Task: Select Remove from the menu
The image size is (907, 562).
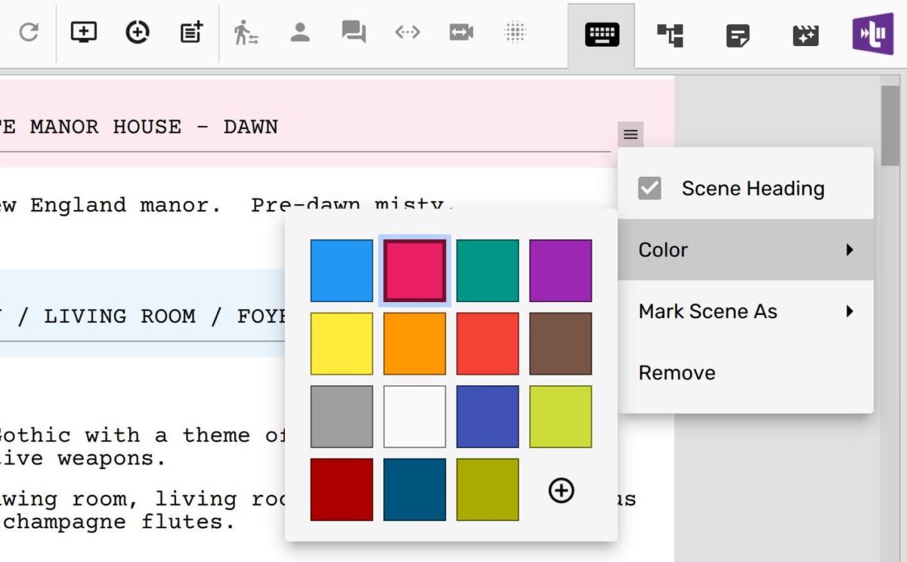Action: [676, 372]
